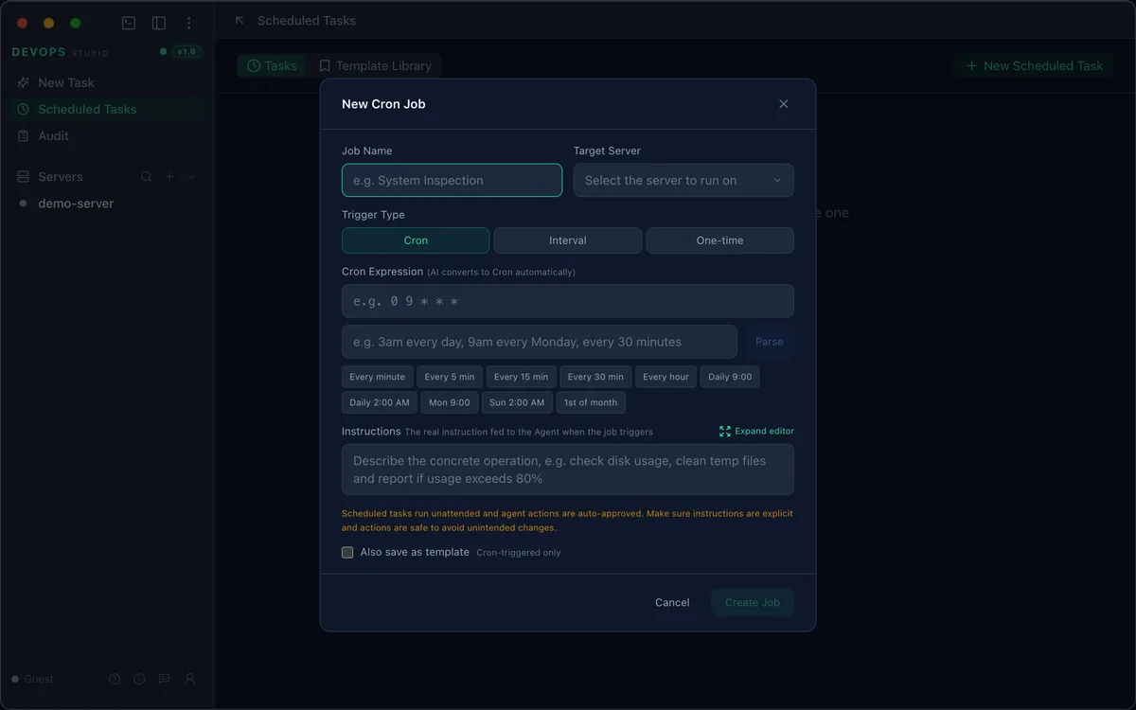Select Scheduled Tasks in the sidebar
Screen dimensions: 1136x710
(106, 109)
